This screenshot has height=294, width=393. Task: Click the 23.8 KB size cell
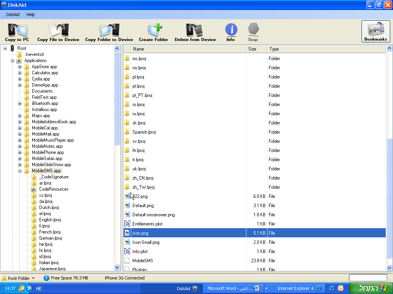258,260
